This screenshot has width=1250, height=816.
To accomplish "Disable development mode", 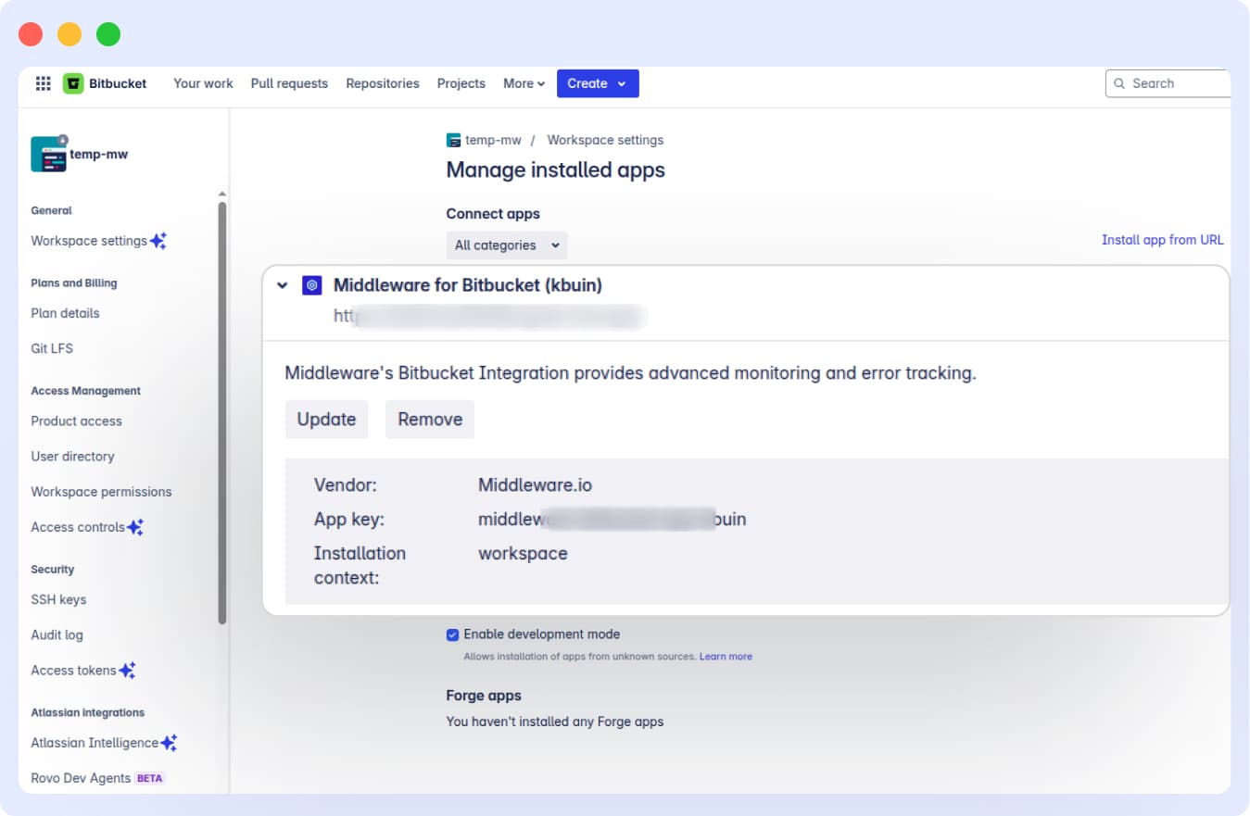I will pos(452,634).
